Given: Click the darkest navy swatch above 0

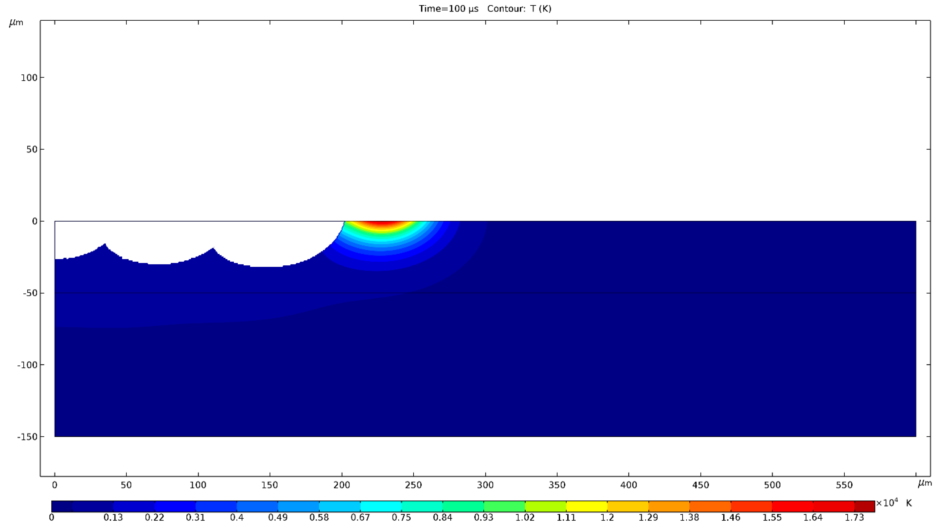Looking at the screenshot, I should click(x=62, y=506).
